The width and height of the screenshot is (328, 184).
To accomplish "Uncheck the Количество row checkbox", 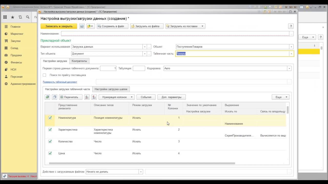I will (50, 141).
